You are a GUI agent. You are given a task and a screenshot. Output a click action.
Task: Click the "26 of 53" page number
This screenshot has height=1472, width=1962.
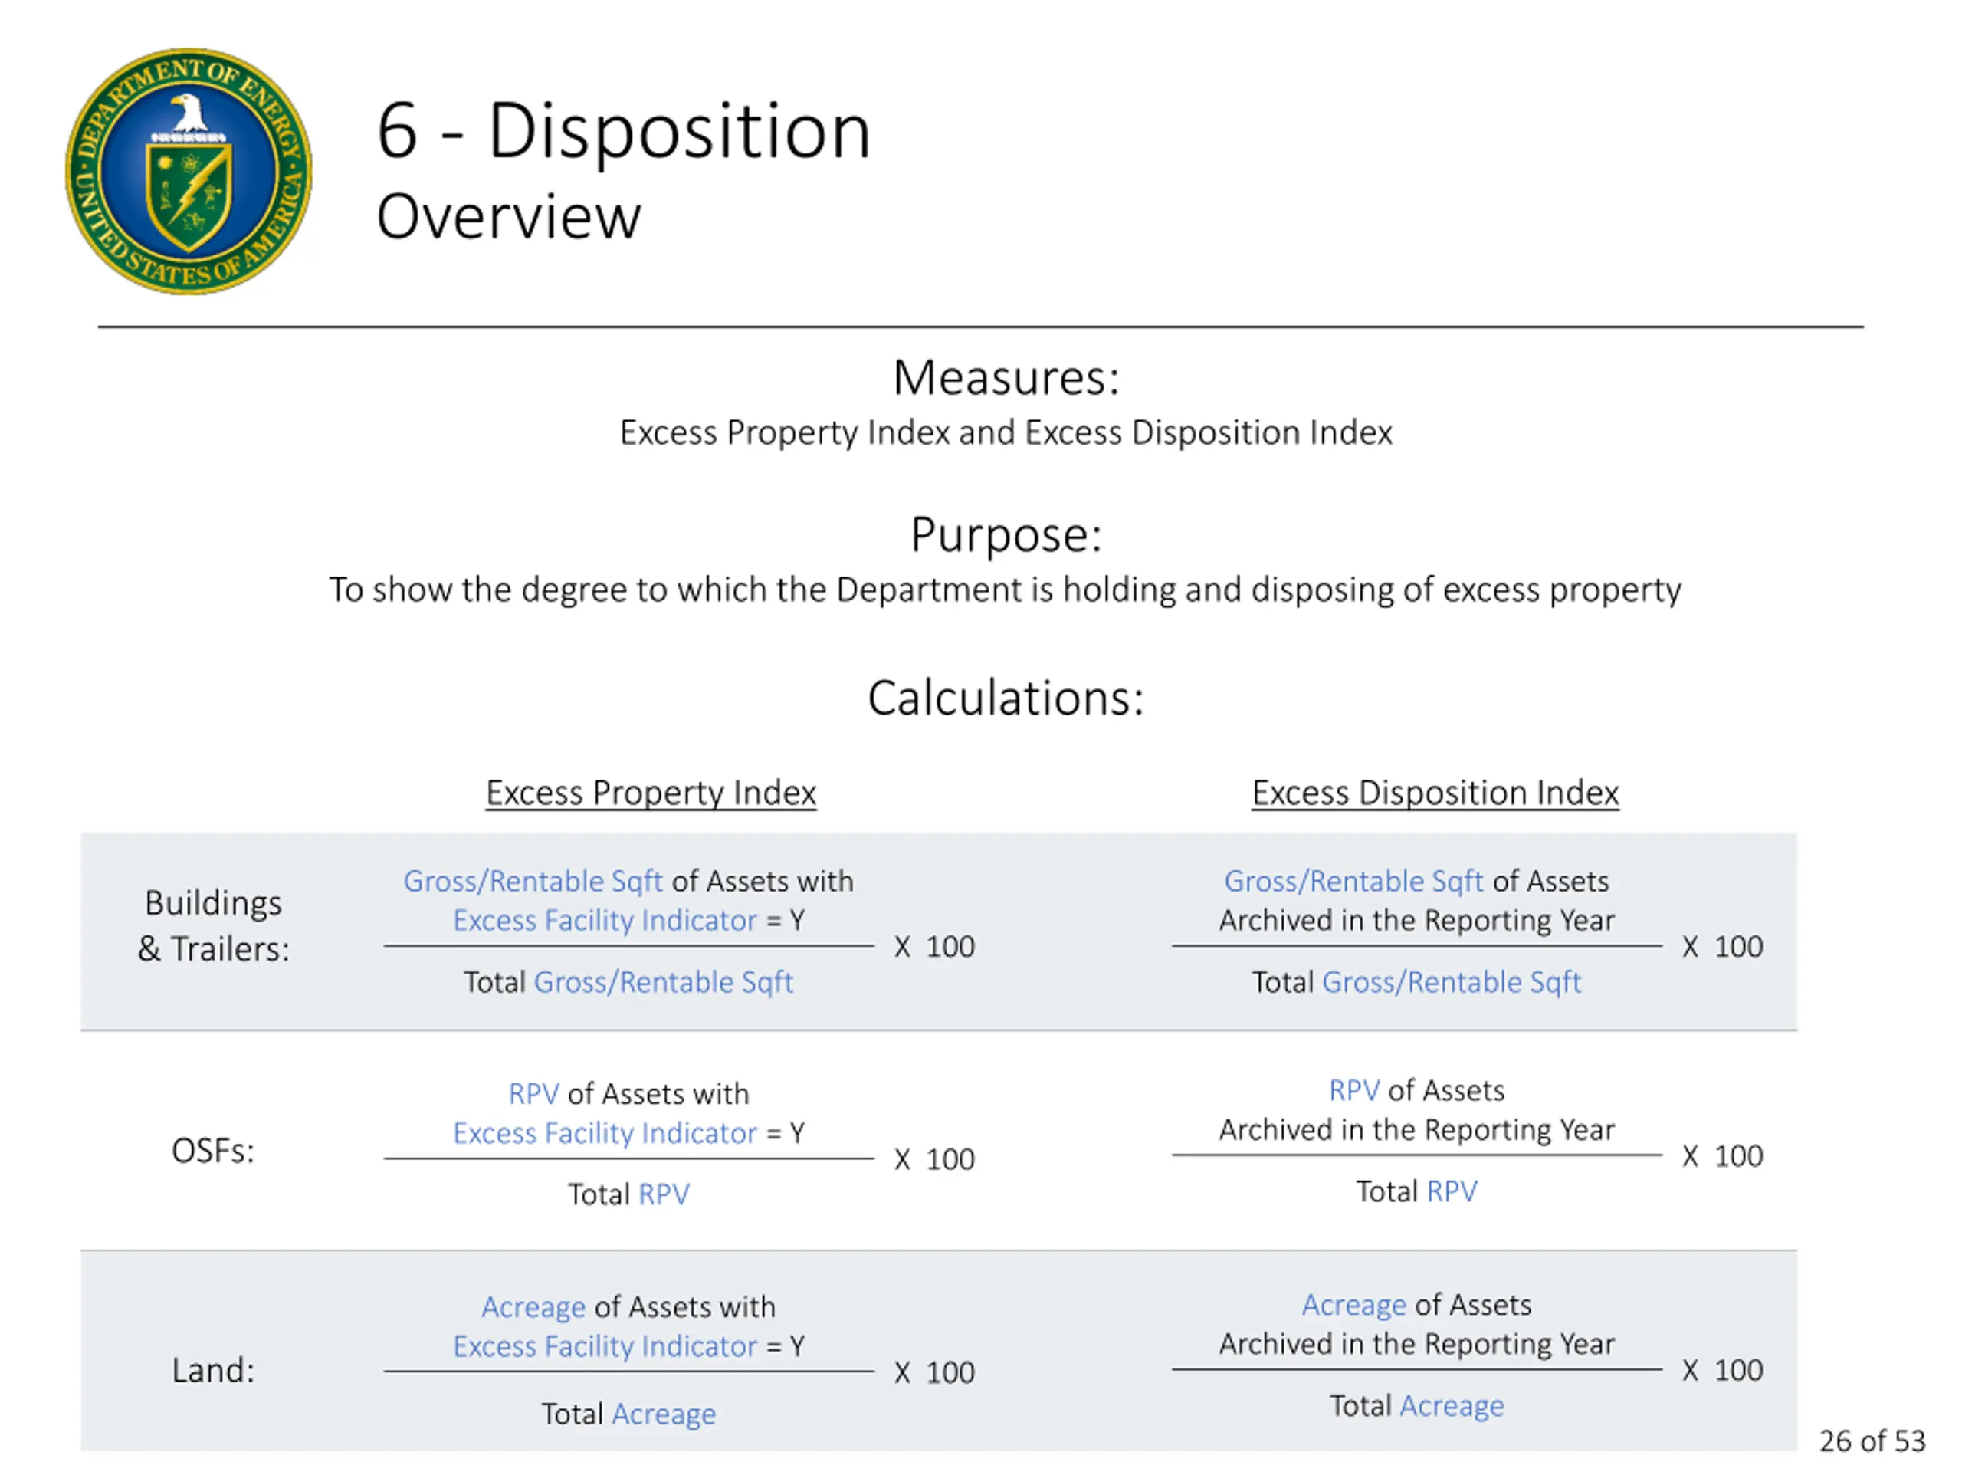1872,1441
